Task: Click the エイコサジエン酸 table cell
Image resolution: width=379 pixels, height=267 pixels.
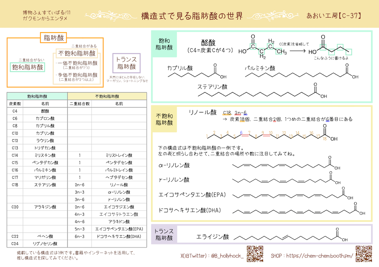Action: pos(119,207)
